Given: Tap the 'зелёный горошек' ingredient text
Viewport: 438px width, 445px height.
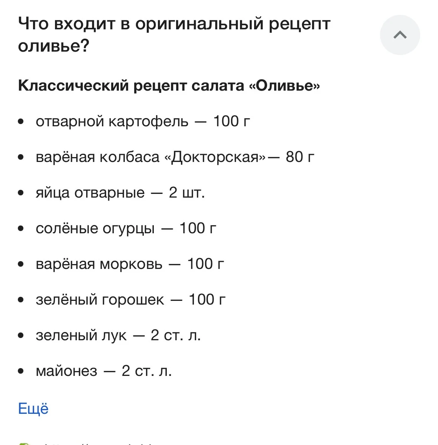Looking at the screenshot, I should 100,300.
